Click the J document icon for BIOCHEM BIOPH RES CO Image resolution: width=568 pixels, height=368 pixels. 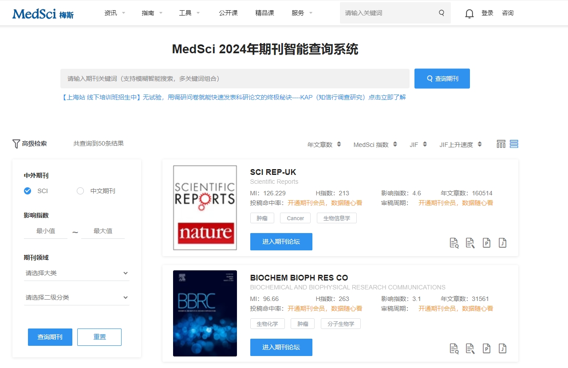[x=502, y=348]
